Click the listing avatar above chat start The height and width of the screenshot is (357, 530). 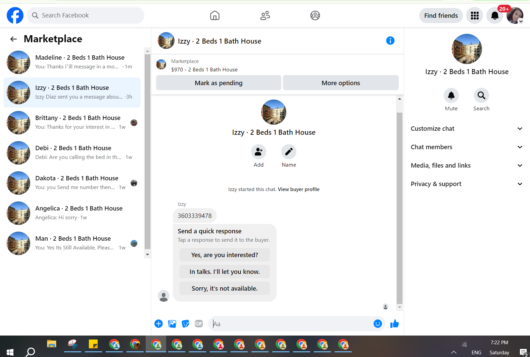(274, 112)
